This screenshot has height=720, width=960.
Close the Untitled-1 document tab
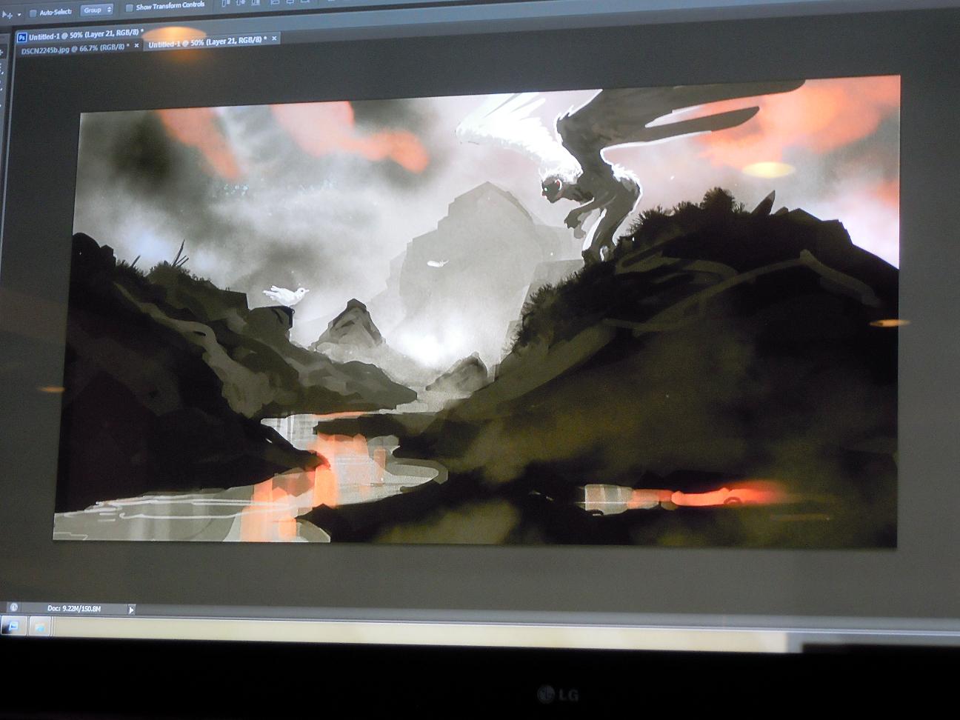tap(274, 39)
